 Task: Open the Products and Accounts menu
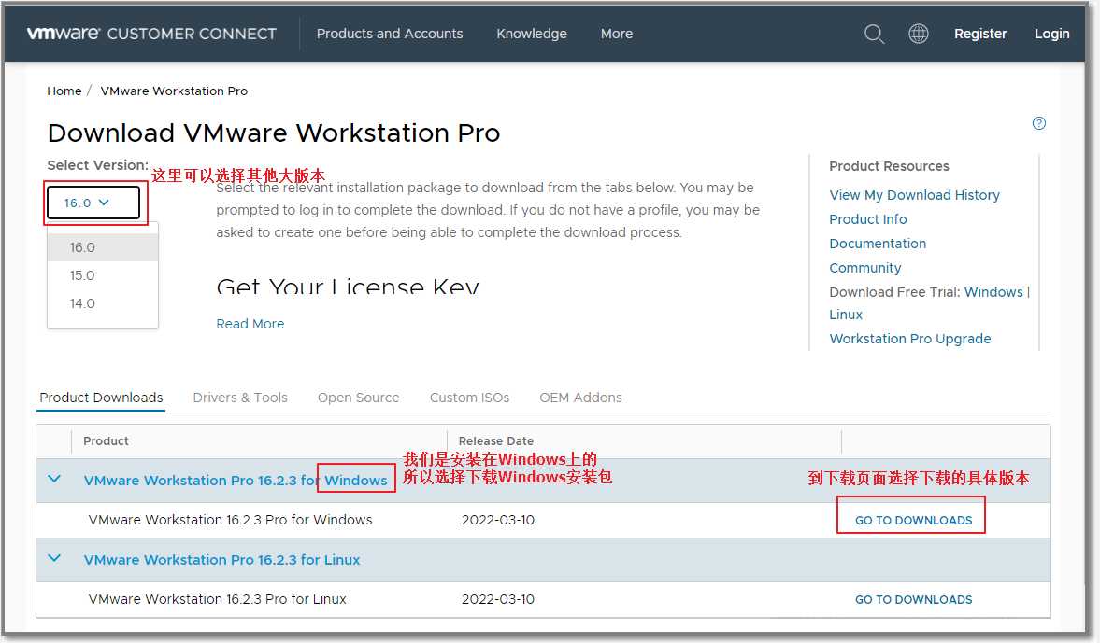(390, 34)
